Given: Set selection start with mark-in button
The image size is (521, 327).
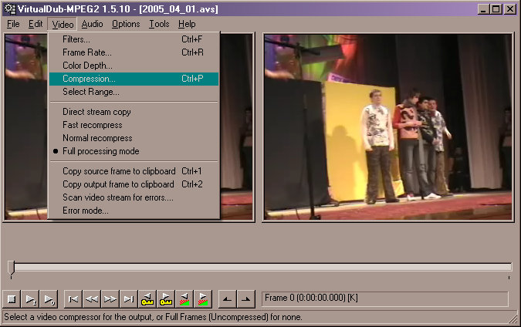Looking at the screenshot, I should point(227,298).
